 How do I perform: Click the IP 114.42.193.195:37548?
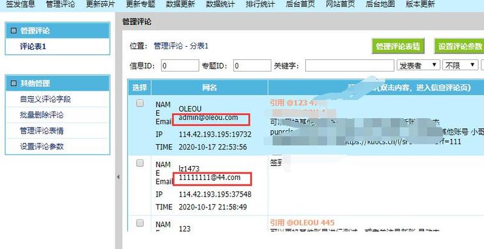pyautogui.click(x=215, y=194)
